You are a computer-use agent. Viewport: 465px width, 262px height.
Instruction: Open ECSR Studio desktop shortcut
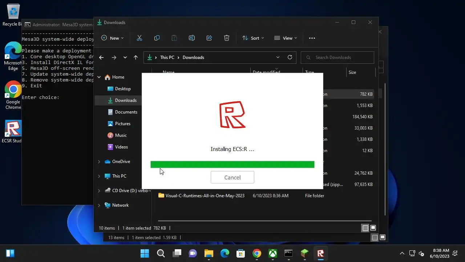tap(12, 132)
